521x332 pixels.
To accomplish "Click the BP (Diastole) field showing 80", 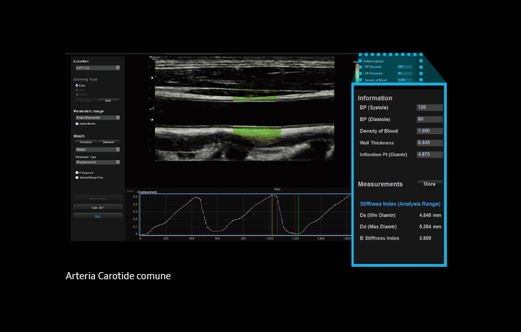I will pos(429,119).
